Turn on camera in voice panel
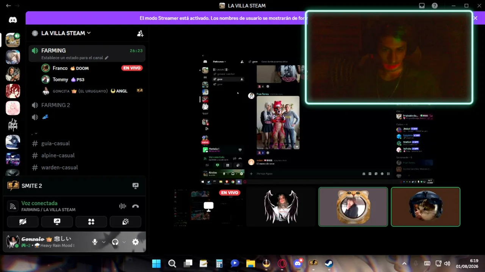The width and height of the screenshot is (485, 272). (23, 222)
